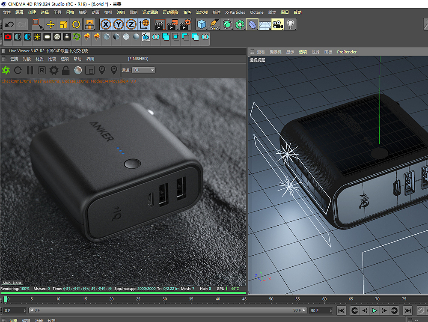Play animation forward
The width and height of the screenshot is (428, 322).
[x=374, y=310]
